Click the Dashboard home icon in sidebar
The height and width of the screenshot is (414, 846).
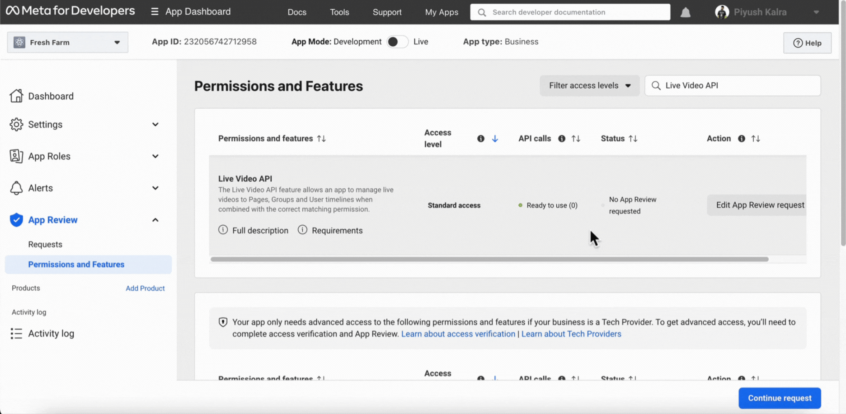coord(16,96)
